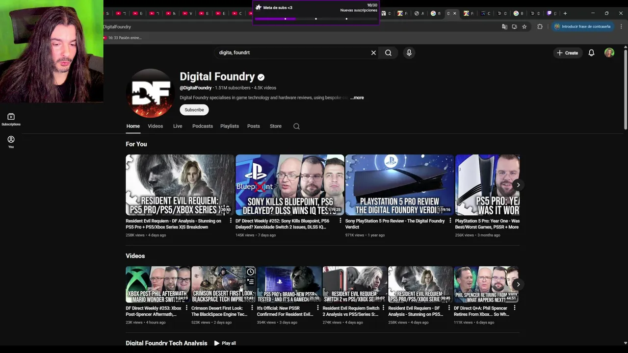Click Digital Foundry Tech Analysis heading
The image size is (628, 353).
pos(166,343)
